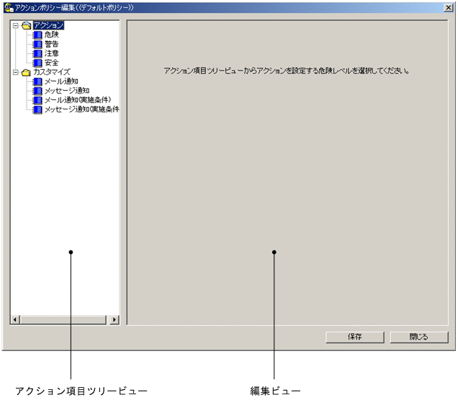Click the book icon beside メール通知
The width and height of the screenshot is (458, 400).
[37, 82]
